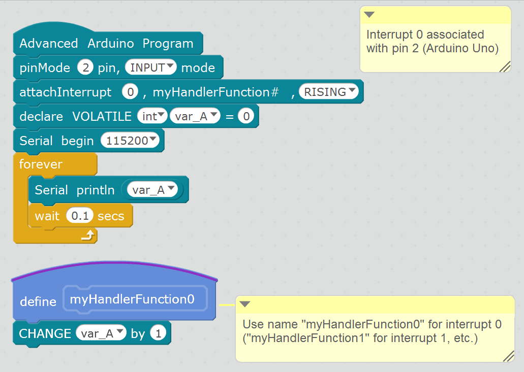Screen dimensions: 524x372
Task: Open the 115200 baud rate dropdown
Action: [131, 141]
